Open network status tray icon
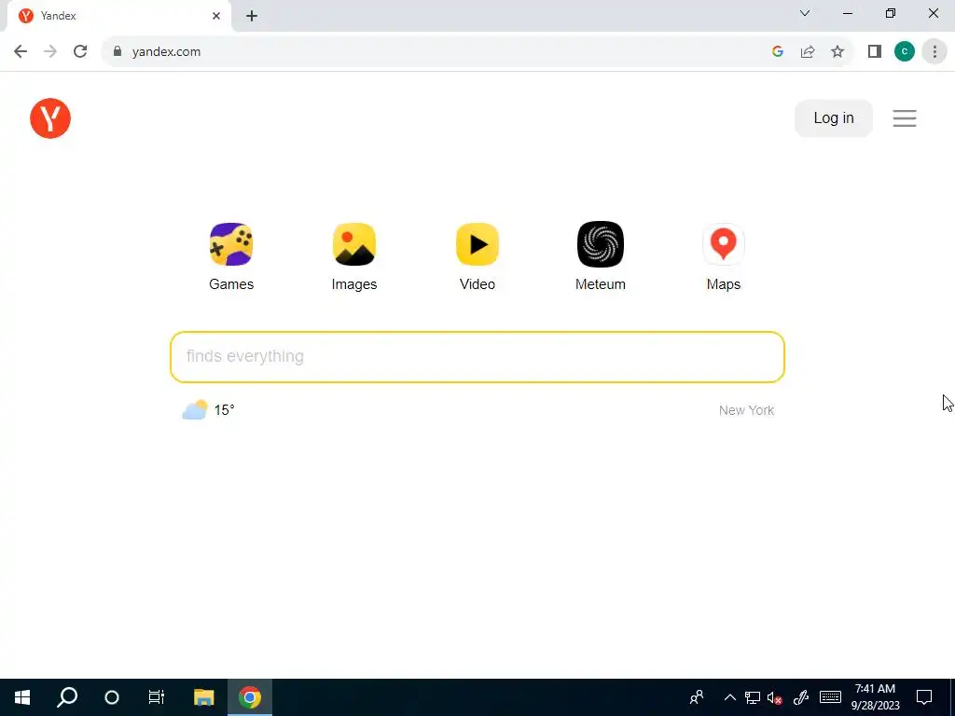This screenshot has height=716, width=955. (x=753, y=697)
